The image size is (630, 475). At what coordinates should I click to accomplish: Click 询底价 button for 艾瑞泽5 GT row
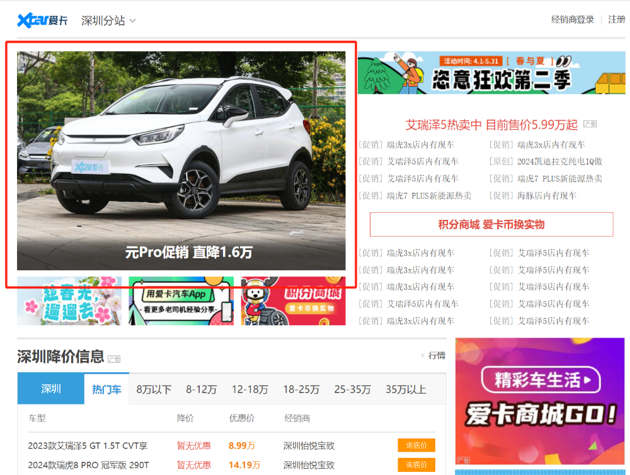416,445
